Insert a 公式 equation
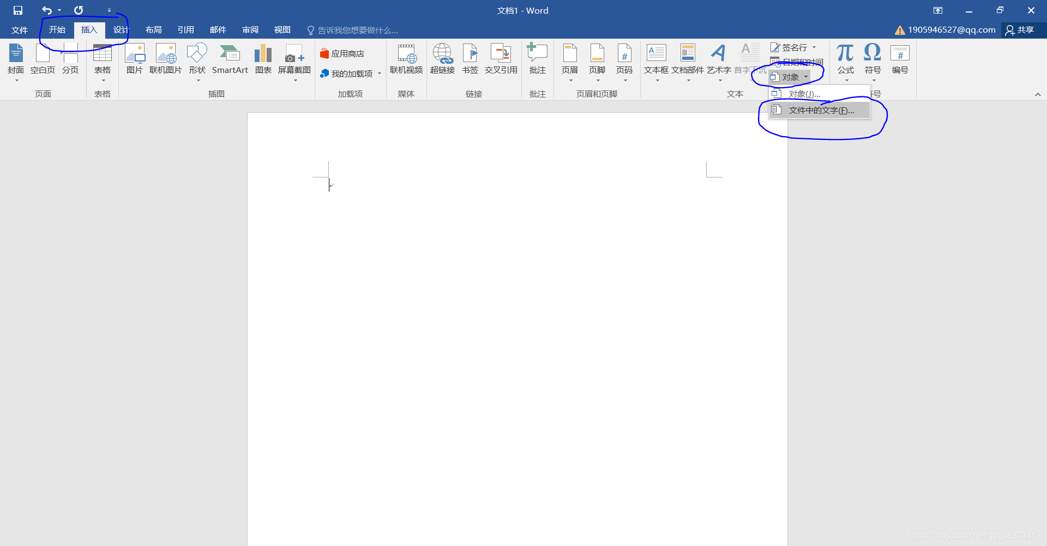The width and height of the screenshot is (1047, 546). coord(846,62)
